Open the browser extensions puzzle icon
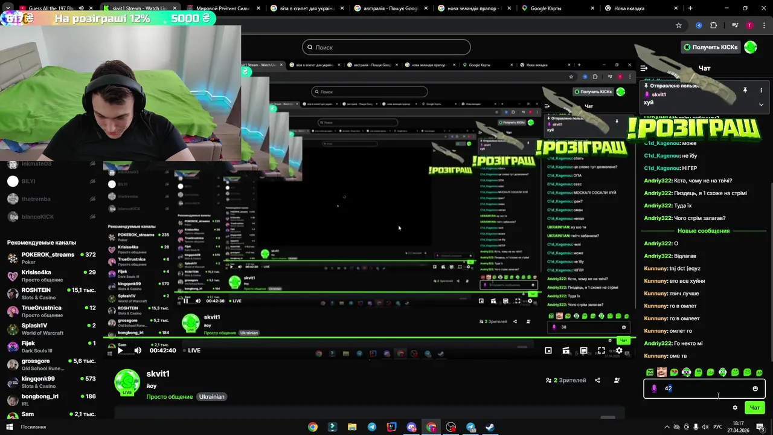Image resolution: width=773 pixels, height=435 pixels. (x=713, y=25)
